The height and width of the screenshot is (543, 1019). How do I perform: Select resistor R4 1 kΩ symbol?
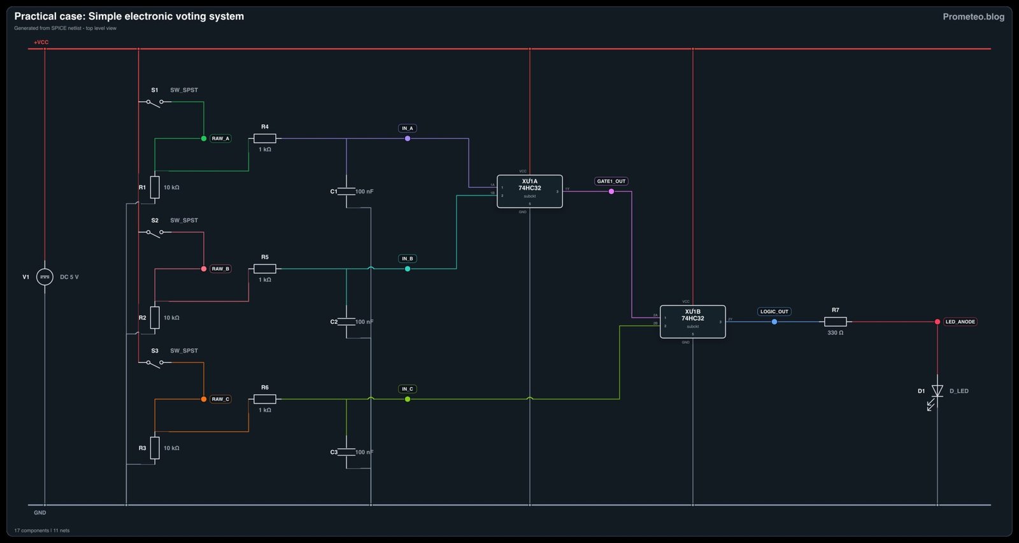coord(265,138)
